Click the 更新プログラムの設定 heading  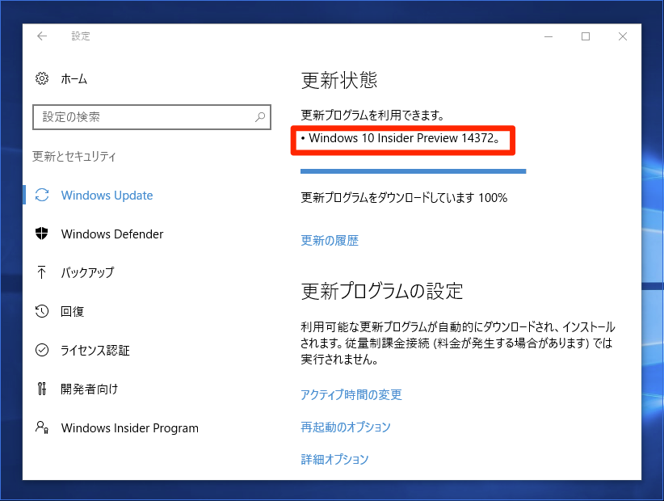pos(382,292)
